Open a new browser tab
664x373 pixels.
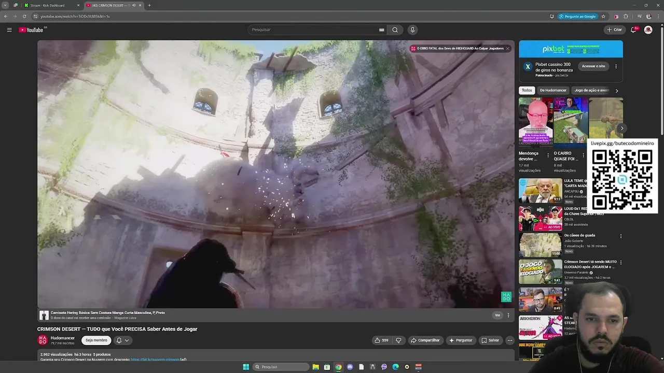[149, 5]
